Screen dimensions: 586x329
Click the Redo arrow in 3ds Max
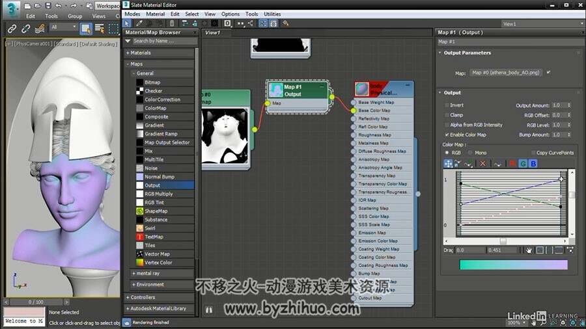[74, 6]
